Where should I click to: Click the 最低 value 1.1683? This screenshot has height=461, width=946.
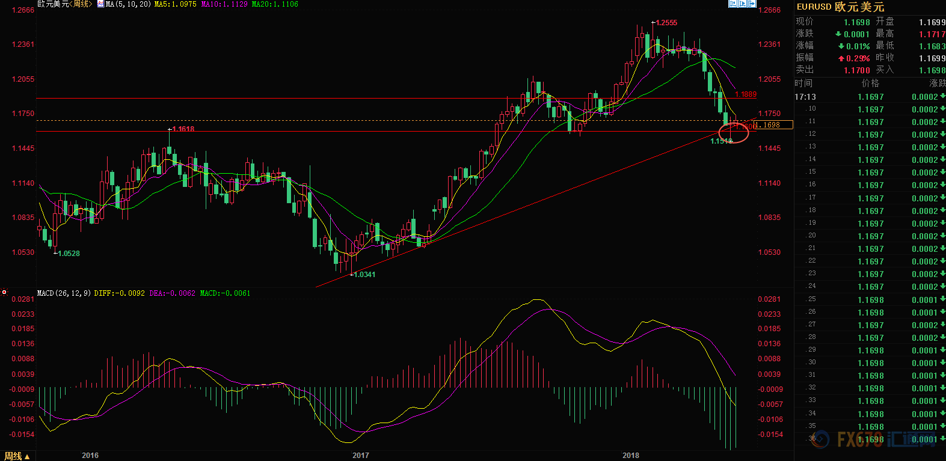pos(932,46)
